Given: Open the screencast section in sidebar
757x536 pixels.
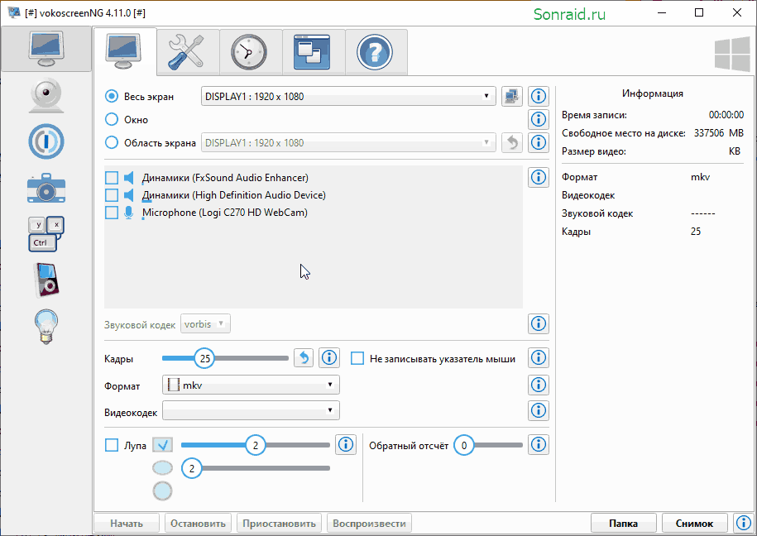Looking at the screenshot, I should (46, 50).
